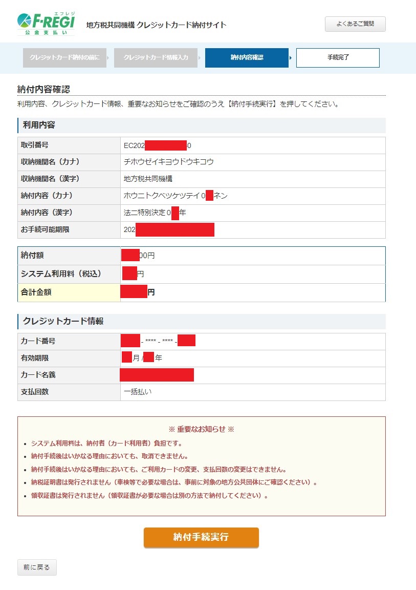Click the notice line about 領収証書
This screenshot has width=416, height=590.
click(x=149, y=496)
